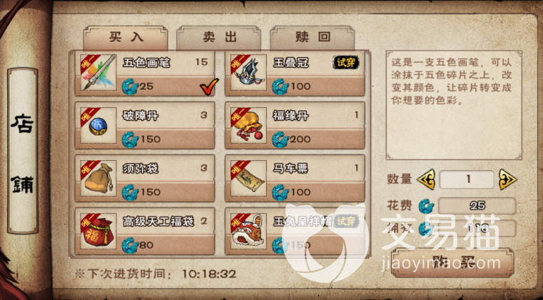Toggle the orange checkmark on 五色画笔
543x300 pixels.
pos(209,86)
